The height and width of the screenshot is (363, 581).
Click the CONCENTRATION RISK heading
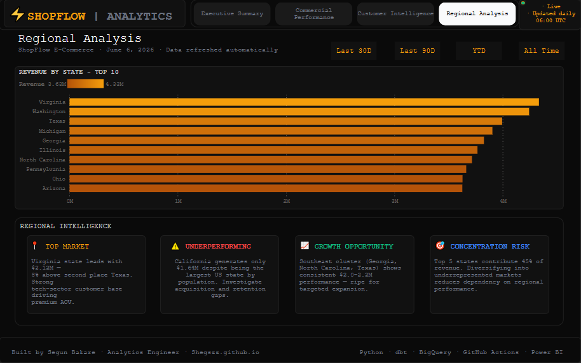(490, 246)
